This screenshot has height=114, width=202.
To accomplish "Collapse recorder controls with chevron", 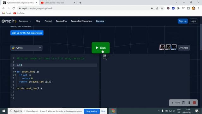I will [x=172, y=103].
